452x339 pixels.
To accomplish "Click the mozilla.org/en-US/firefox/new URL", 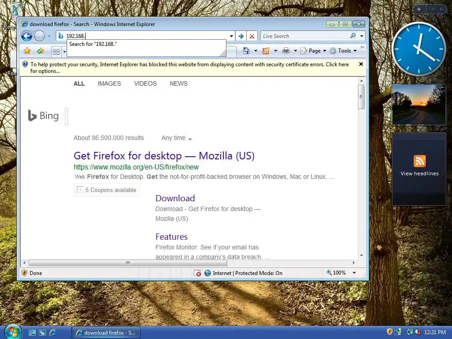I will 136,167.
